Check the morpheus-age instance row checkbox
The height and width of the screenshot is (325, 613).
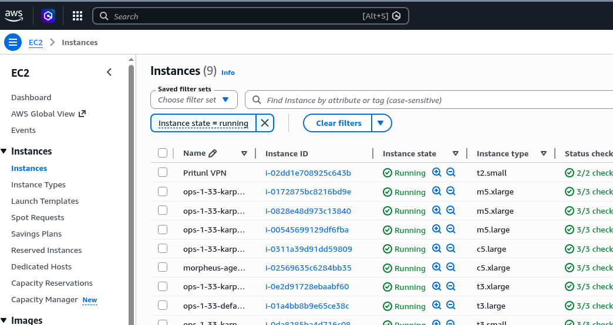click(x=163, y=268)
